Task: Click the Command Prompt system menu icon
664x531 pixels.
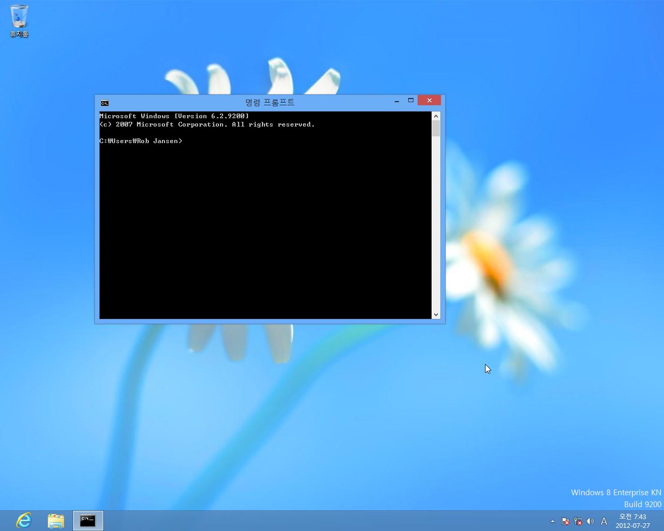Action: coord(105,103)
